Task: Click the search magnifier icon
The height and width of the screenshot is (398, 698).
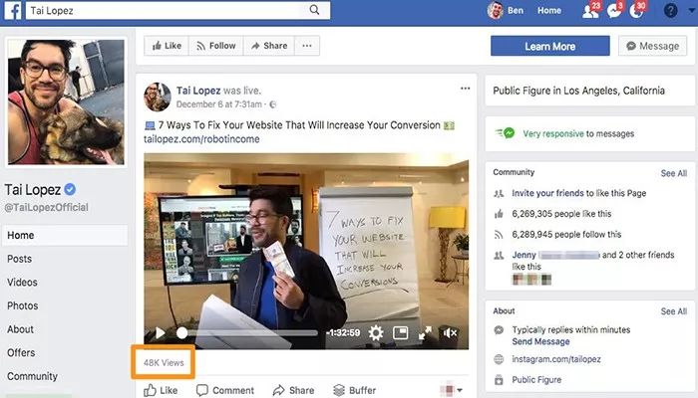Action: pos(314,10)
